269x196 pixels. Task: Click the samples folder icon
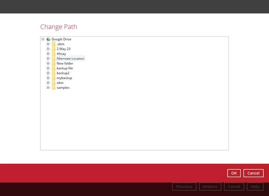(x=53, y=88)
